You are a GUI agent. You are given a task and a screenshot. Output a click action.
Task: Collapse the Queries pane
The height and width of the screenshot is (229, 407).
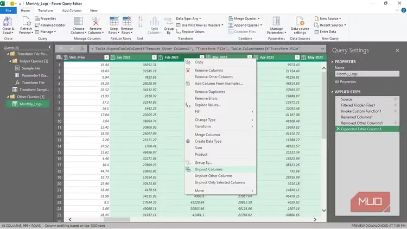tap(49, 47)
